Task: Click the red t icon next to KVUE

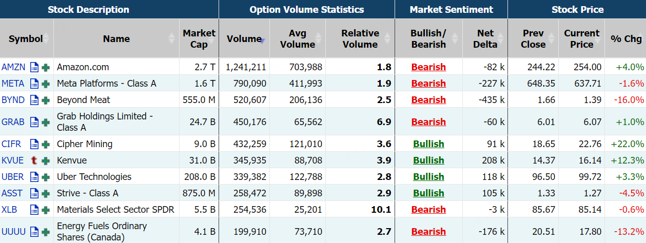Action: (x=34, y=160)
